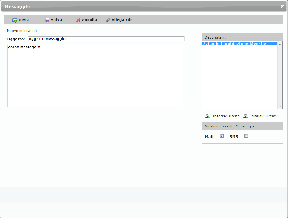Cancel using the Annulla label

(x=89, y=20)
